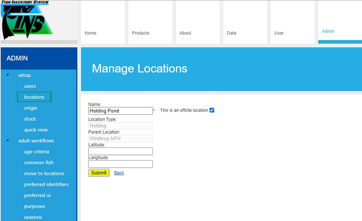The height and width of the screenshot is (221, 362).
Task: Go to the About tab
Action: point(185,33)
